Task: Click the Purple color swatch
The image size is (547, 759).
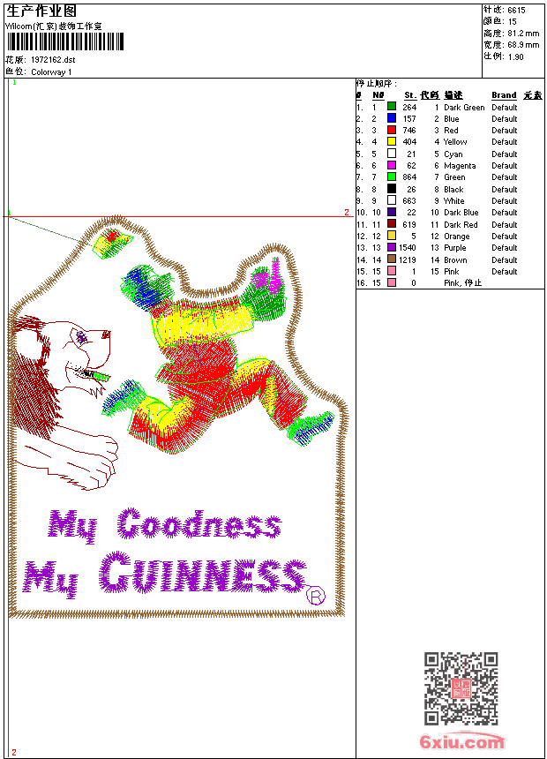Action: 392,247
